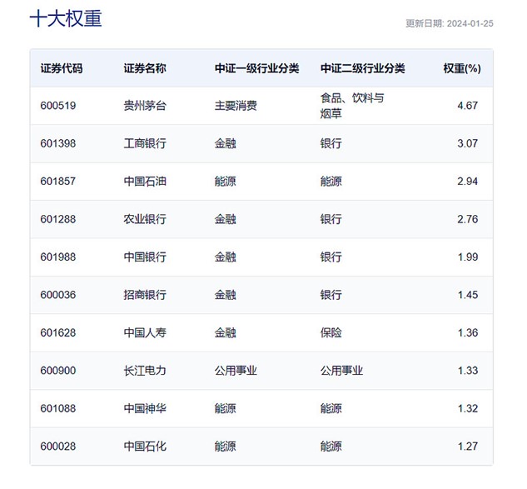Select stock code 600519
Screen dimensions: 527x489
pos(58,106)
